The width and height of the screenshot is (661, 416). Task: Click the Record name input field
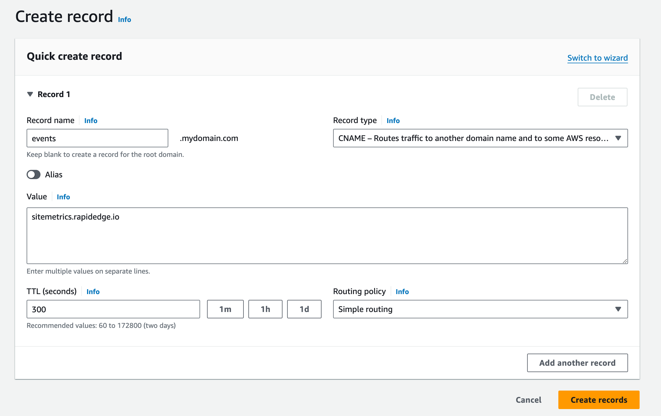coord(97,138)
